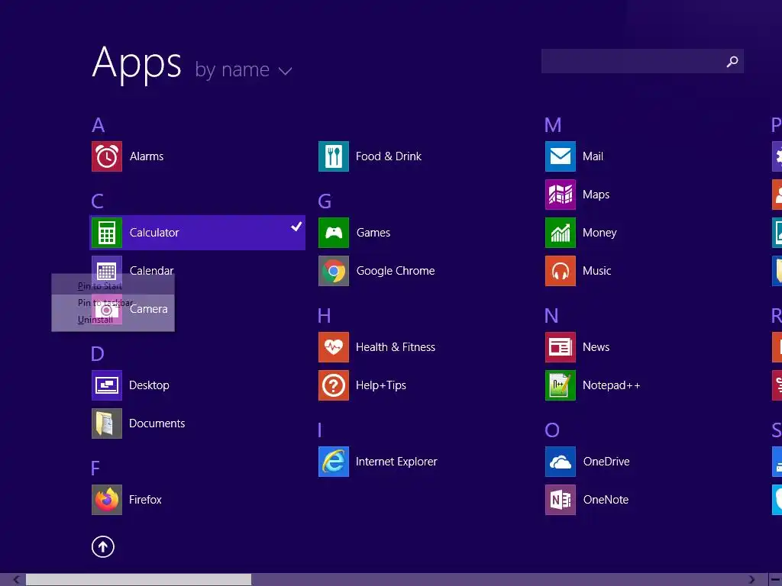Click the up arrow to return to Start
The height and width of the screenshot is (586, 782).
click(103, 546)
